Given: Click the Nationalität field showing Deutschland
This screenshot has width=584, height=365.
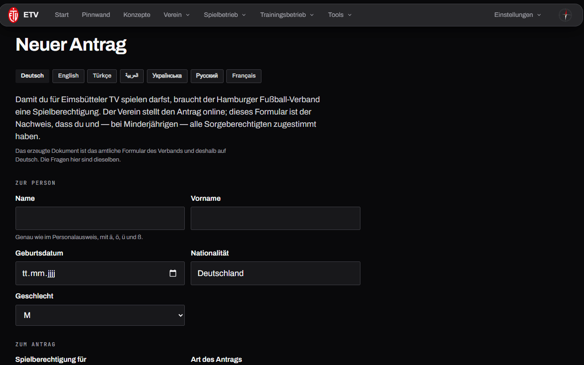Looking at the screenshot, I should (x=276, y=273).
